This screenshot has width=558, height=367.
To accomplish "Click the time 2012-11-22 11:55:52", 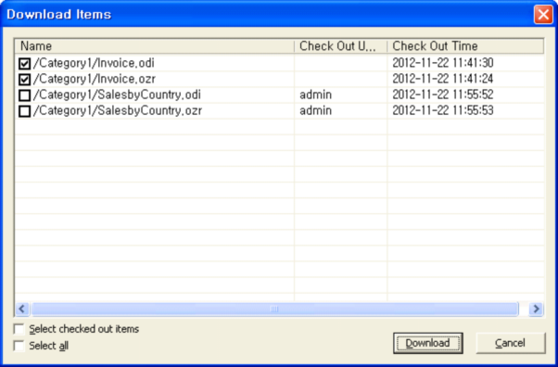I will coord(443,95).
